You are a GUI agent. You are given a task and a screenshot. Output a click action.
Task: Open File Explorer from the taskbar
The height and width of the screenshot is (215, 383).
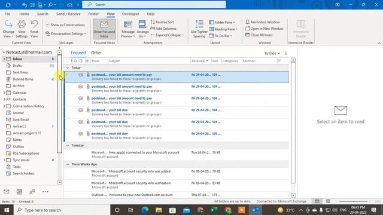pyautogui.click(x=159, y=210)
